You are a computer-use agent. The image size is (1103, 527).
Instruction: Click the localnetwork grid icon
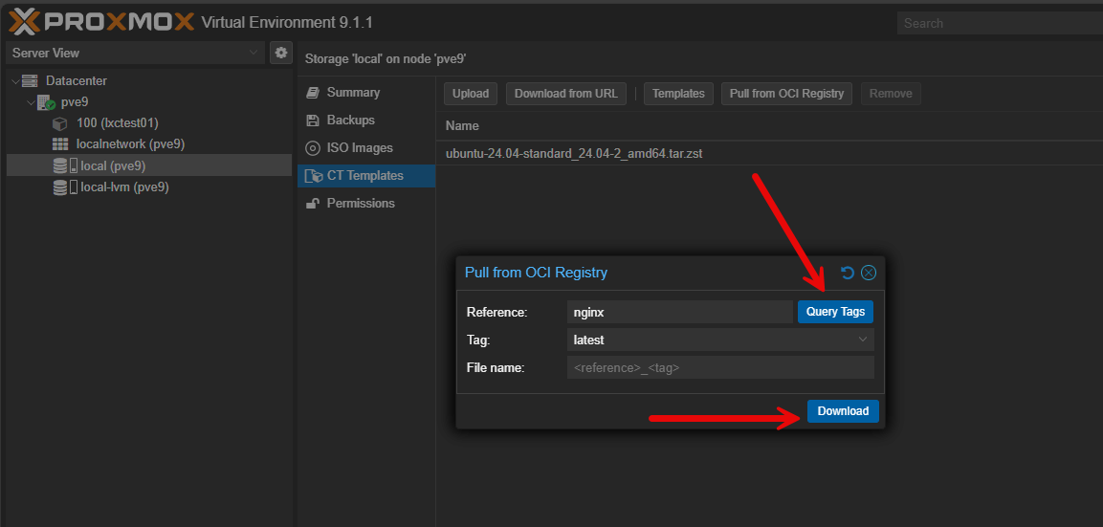click(x=59, y=144)
